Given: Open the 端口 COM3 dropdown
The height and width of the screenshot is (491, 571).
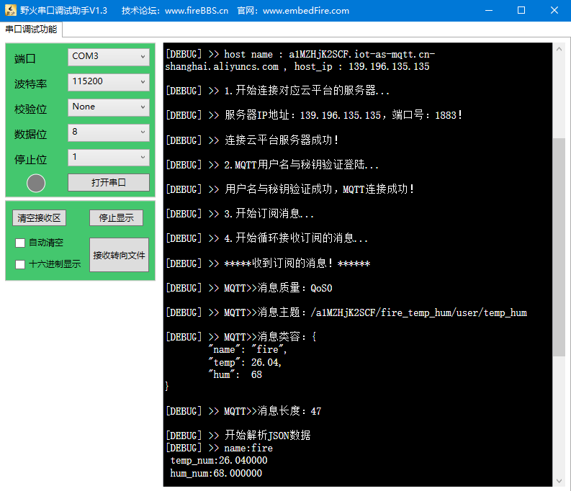Looking at the screenshot, I should click(109, 57).
